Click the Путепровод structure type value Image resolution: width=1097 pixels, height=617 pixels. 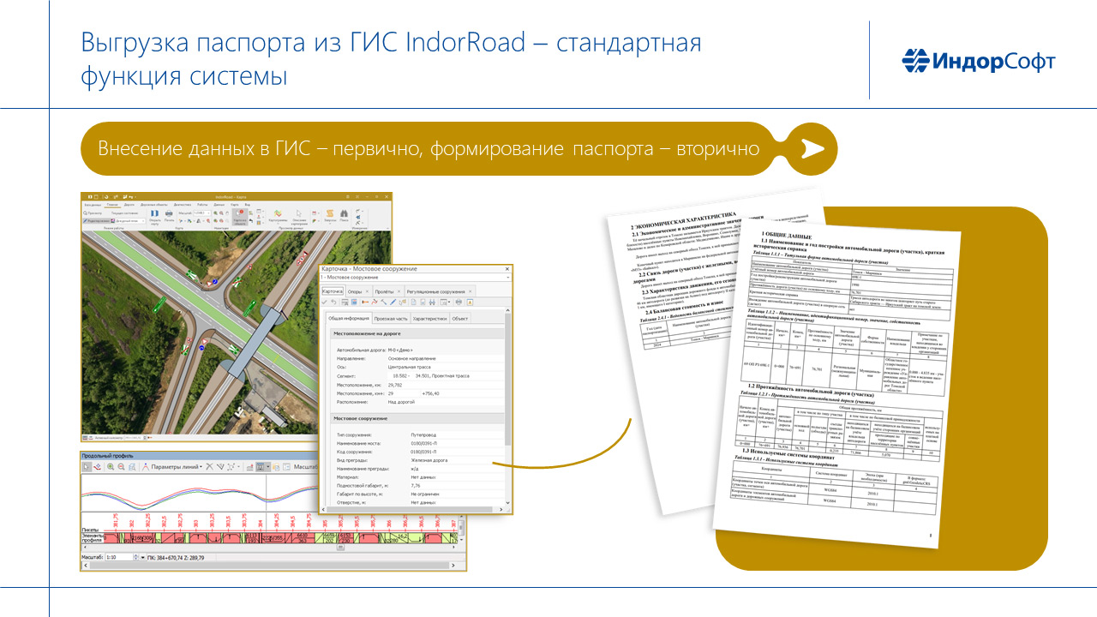423,435
